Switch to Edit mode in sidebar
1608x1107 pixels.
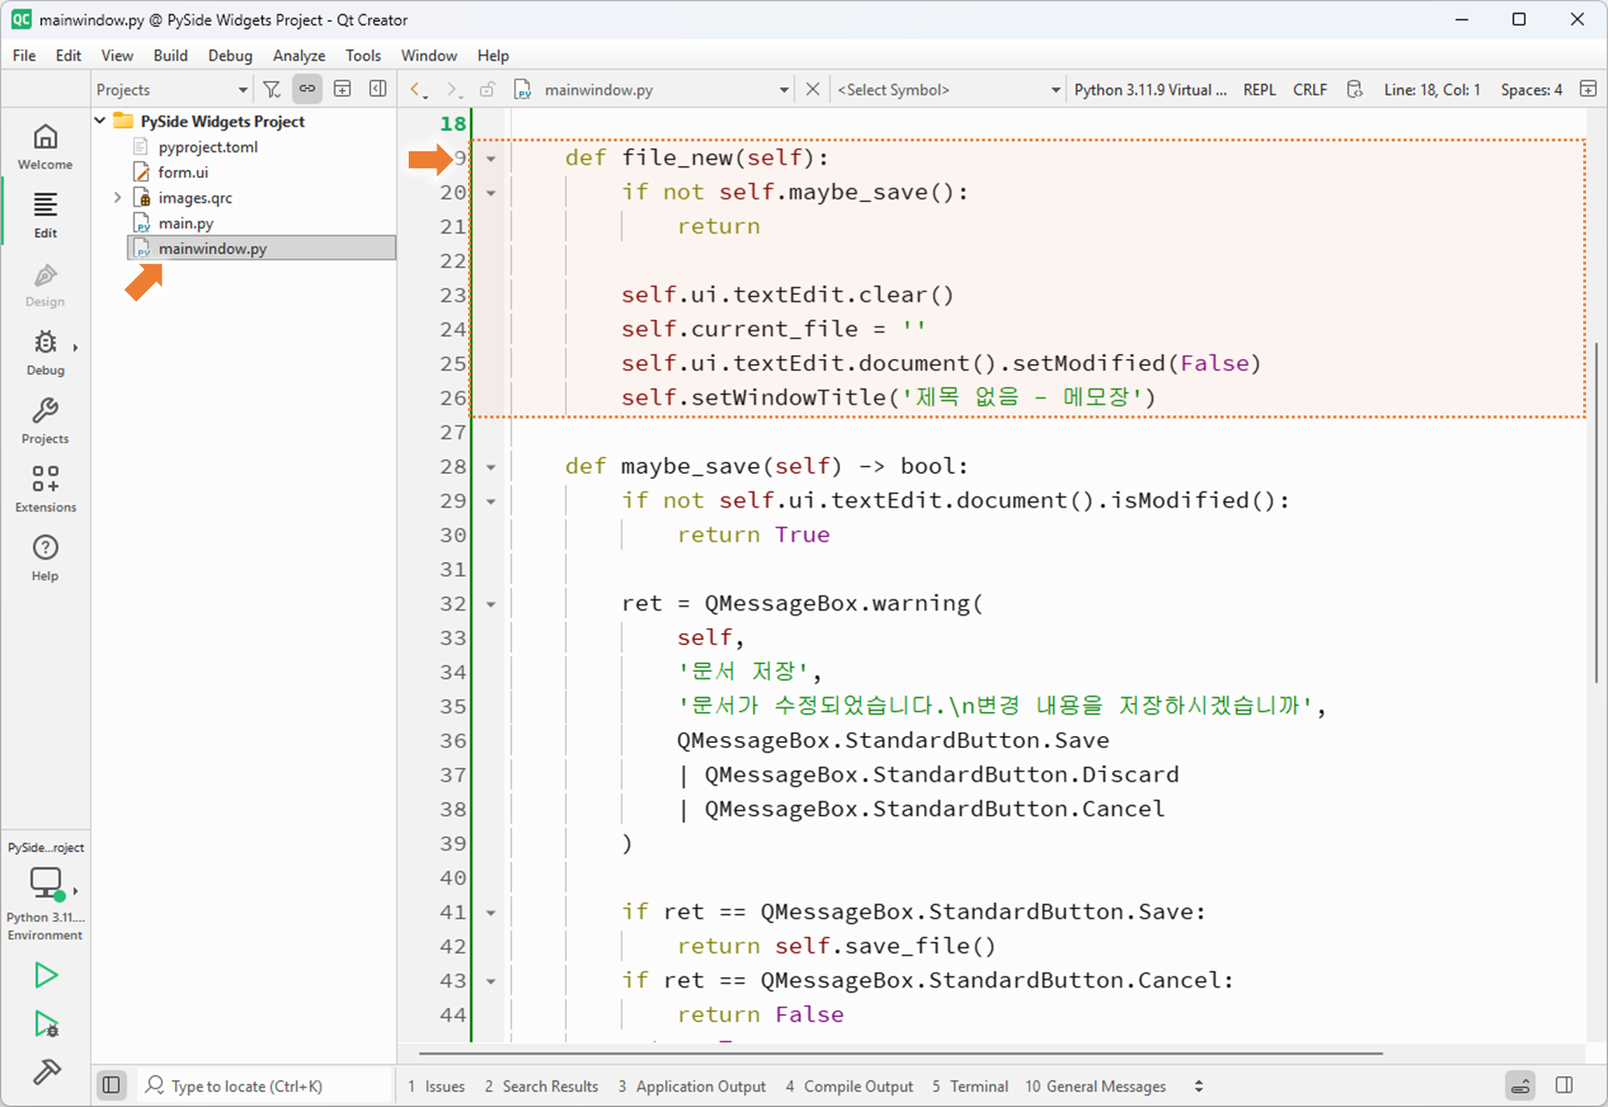[46, 215]
